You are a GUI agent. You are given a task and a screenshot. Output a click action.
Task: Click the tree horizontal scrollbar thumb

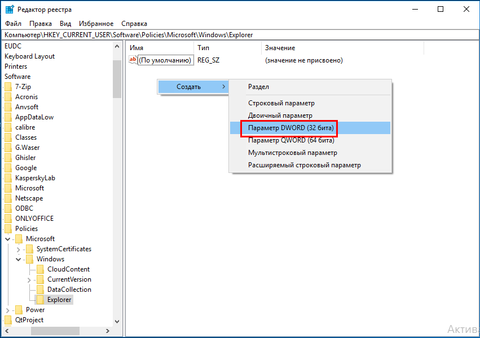pos(55,331)
